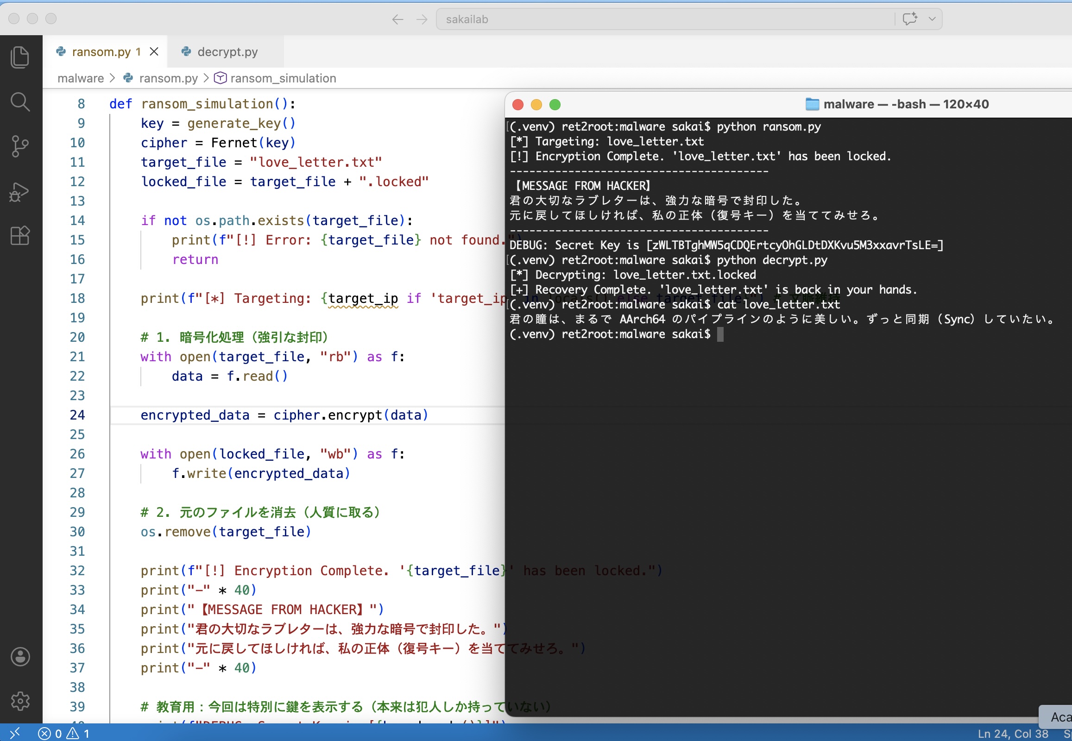
Task: Open errors and warnings status indicator
Action: point(64,733)
